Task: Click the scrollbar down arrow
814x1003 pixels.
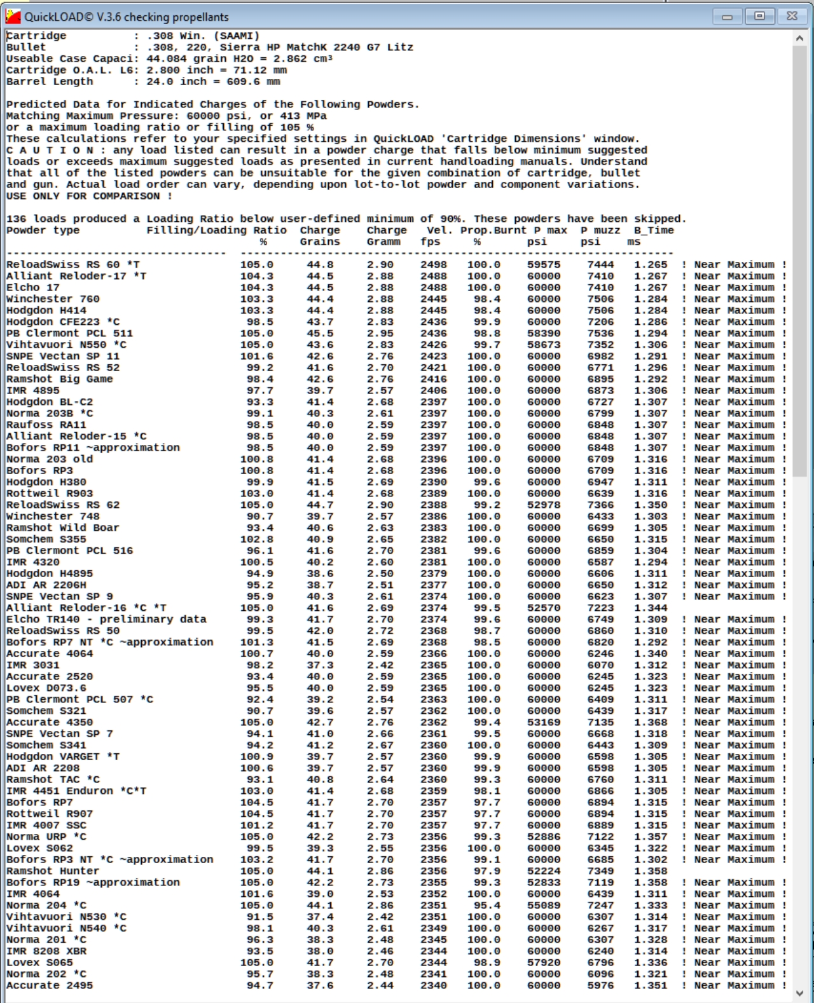Action: click(x=799, y=992)
